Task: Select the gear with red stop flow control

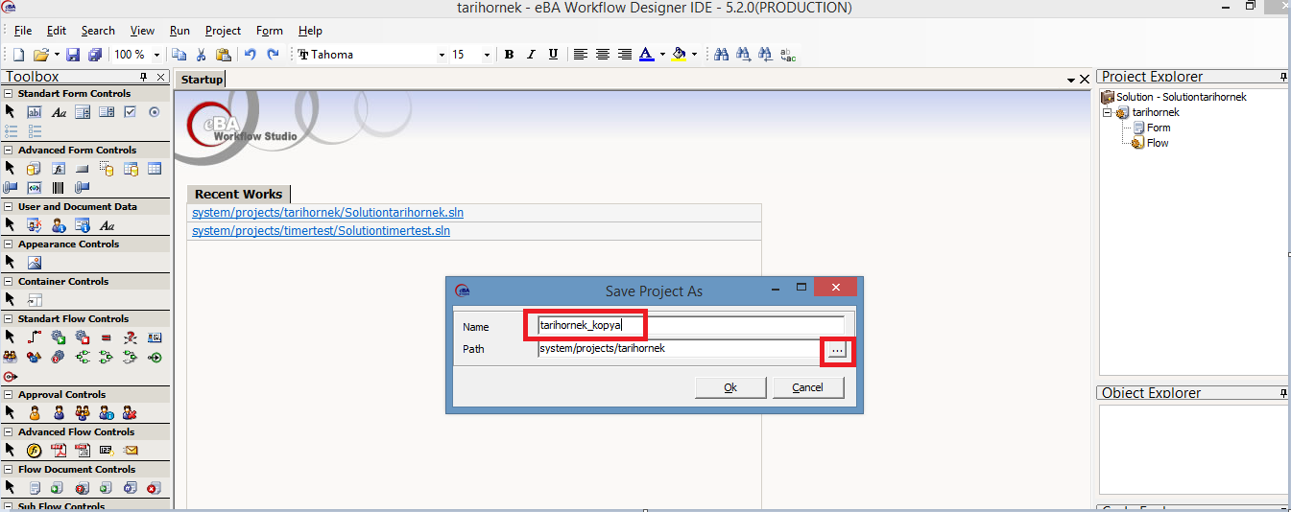Action: (83, 337)
